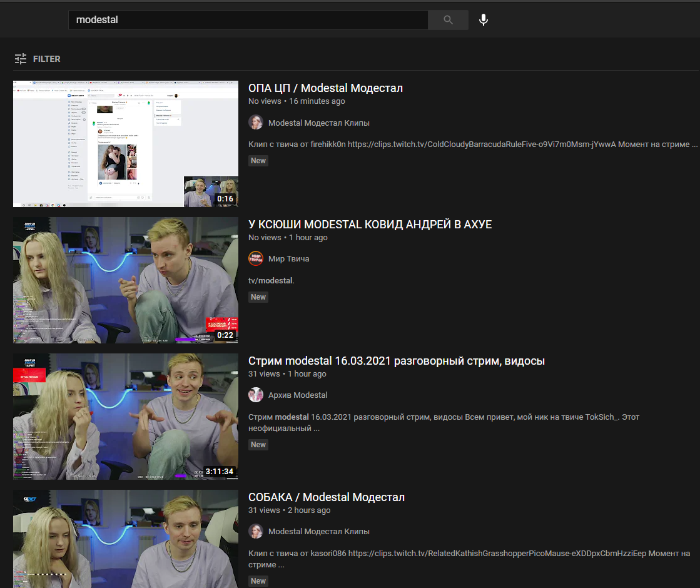Click the kasori086 clip description text

pyautogui.click(x=469, y=559)
